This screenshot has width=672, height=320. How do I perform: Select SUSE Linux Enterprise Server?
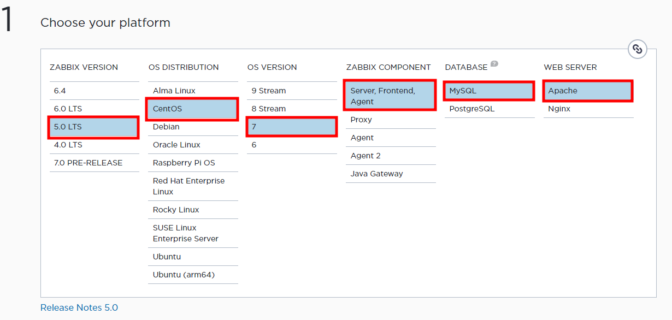click(193, 233)
